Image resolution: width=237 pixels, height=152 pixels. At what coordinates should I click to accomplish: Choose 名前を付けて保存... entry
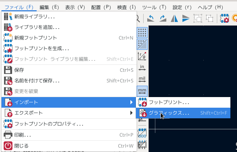tap(69, 81)
